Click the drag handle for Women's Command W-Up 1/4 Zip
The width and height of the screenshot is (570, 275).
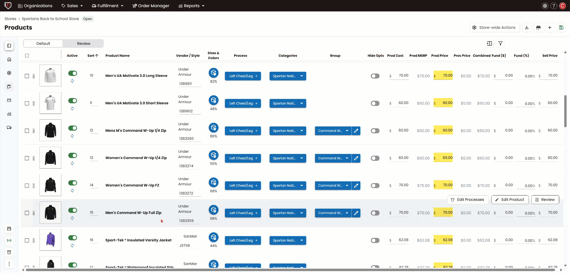click(x=33, y=158)
